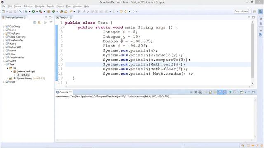Viewport: 264px width, 148px height.
Task: Open the New dropdown arrow
Action: click(7, 12)
